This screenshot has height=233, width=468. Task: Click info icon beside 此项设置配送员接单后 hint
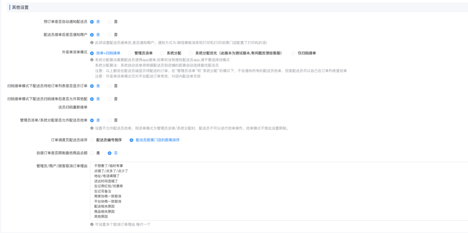[92, 42]
